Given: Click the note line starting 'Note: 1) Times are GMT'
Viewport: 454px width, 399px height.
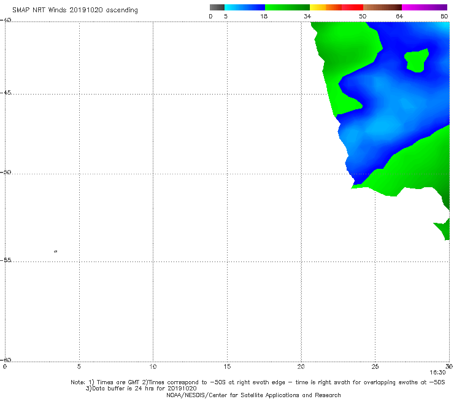Looking at the screenshot, I should [258, 382].
